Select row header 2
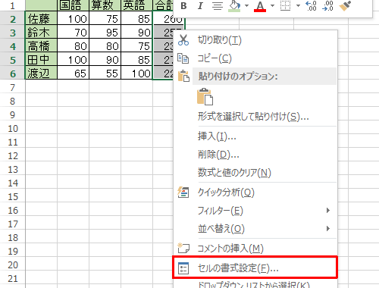 pos(13,19)
